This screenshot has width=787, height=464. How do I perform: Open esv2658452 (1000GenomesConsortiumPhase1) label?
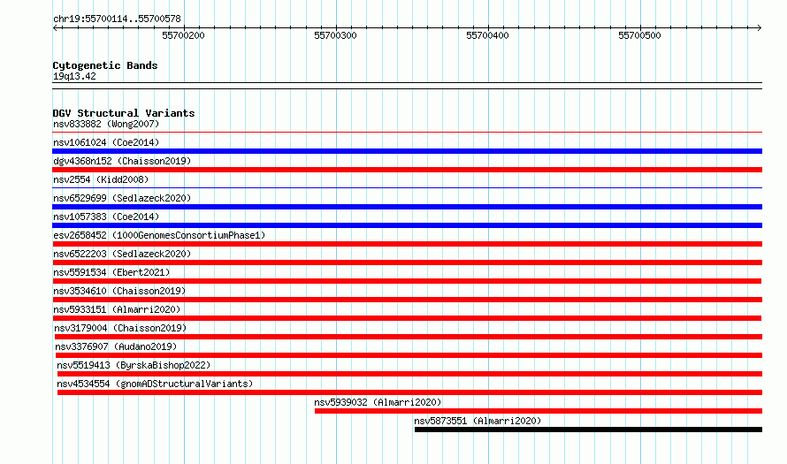[159, 235]
